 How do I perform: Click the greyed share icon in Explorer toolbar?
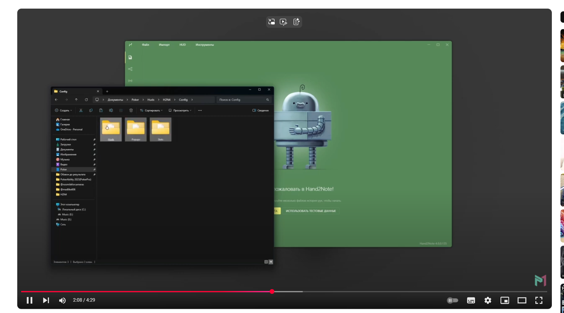tap(121, 110)
